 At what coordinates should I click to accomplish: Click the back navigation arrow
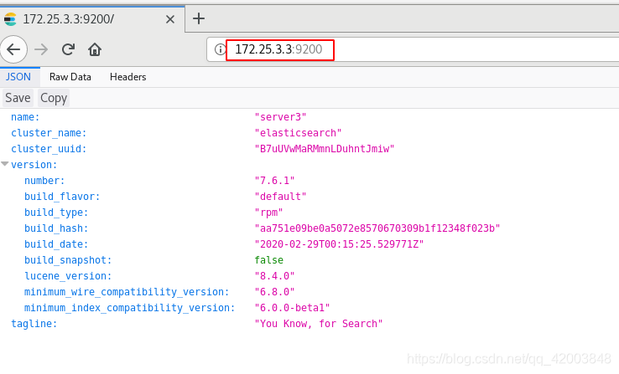click(x=13, y=49)
